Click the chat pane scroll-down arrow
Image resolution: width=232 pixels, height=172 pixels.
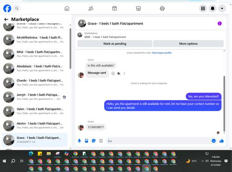224,133
